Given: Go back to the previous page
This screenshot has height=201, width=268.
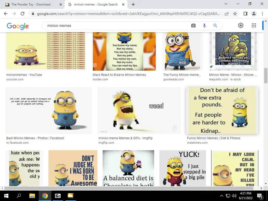Looking at the screenshot, I should click(6, 14).
